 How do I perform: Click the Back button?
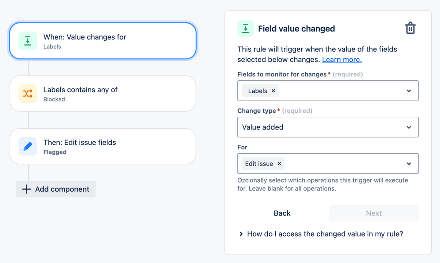pyautogui.click(x=282, y=213)
